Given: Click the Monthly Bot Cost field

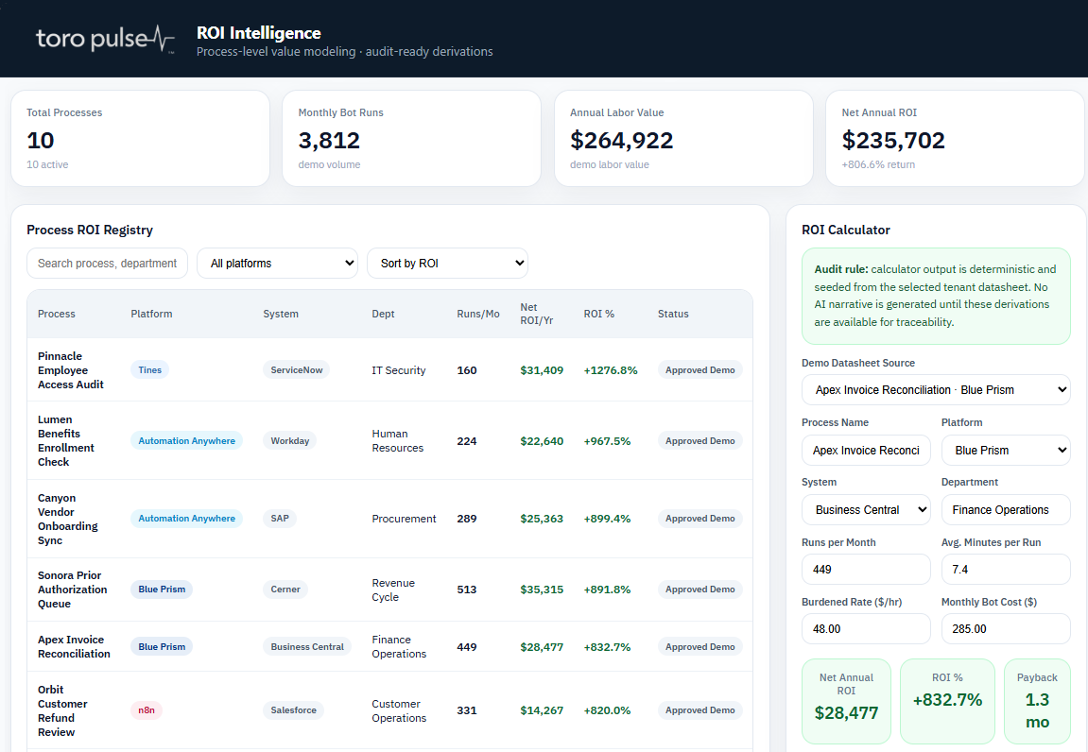Looking at the screenshot, I should coord(1006,629).
